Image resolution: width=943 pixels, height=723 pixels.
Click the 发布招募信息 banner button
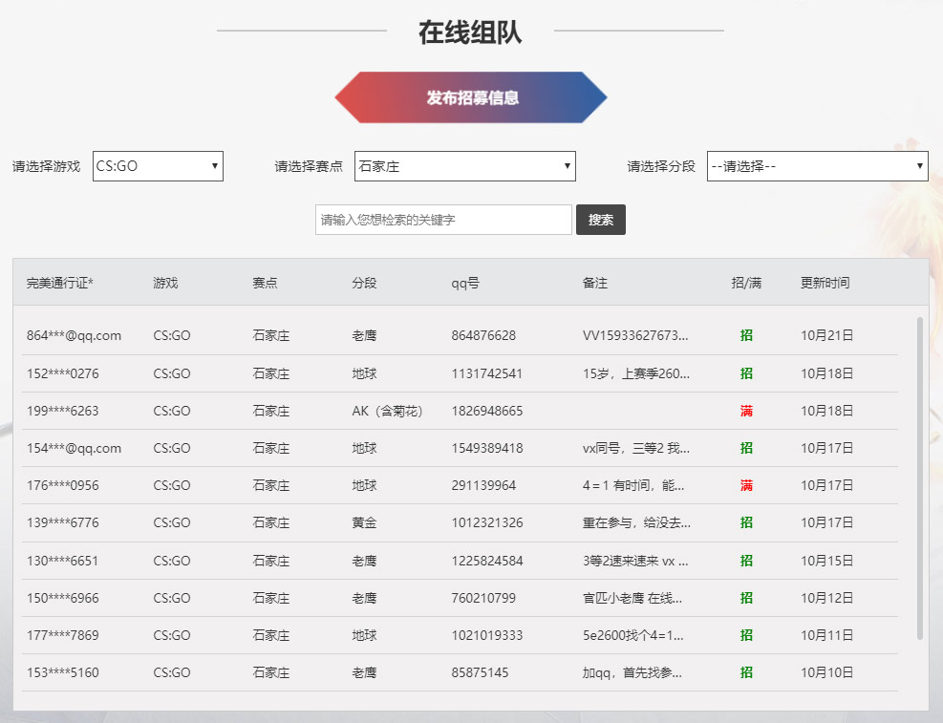point(471,97)
